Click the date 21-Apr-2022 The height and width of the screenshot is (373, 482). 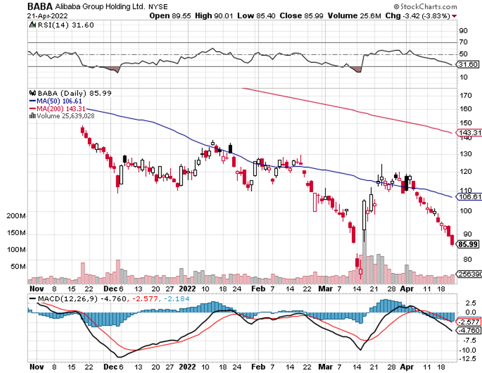48,16
